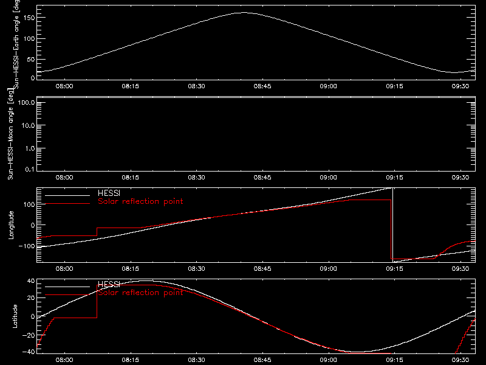This screenshot has width=486, height=365.
Task: Select 08:00 tick below the Earth angle plot
Action: (64, 86)
